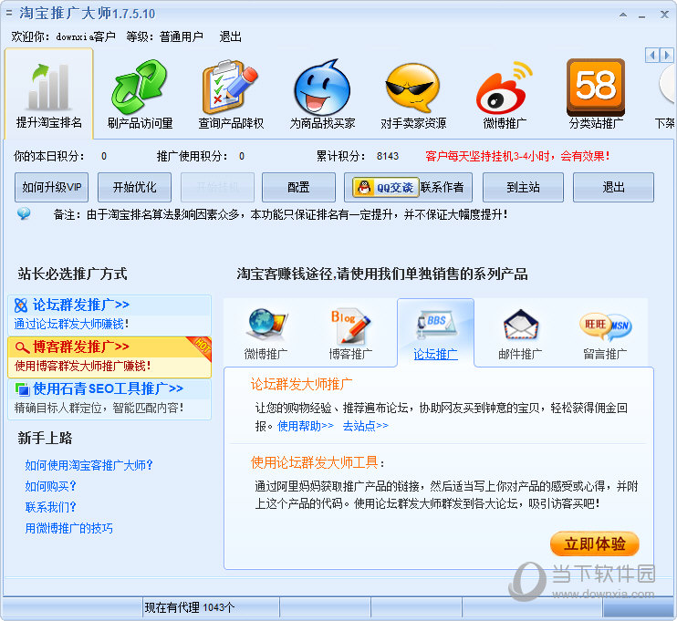This screenshot has height=621, width=677.
Task: Switch to the 博客推广 product tab label
Action: pyautogui.click(x=350, y=355)
